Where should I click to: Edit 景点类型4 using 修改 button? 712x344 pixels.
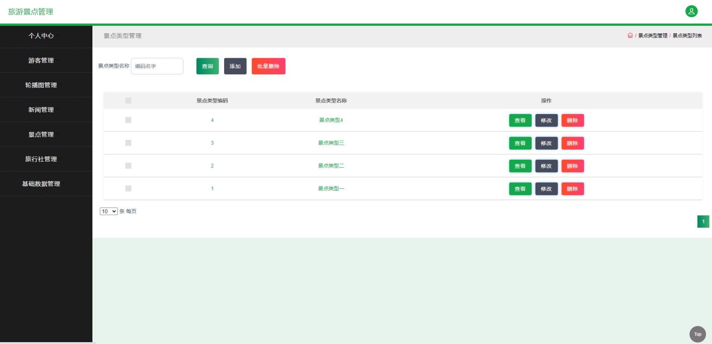547,121
